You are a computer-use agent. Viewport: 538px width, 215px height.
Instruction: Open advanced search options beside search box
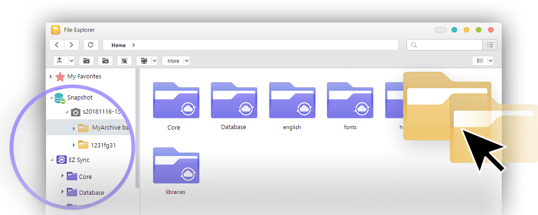click(x=490, y=45)
